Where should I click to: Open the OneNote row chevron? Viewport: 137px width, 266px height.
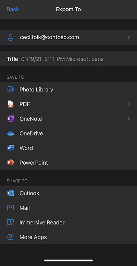coord(129,119)
